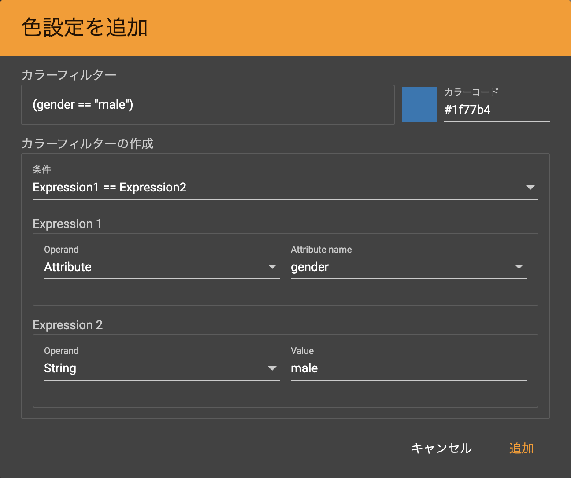Open the 条件 condition dropdown
This screenshot has height=478, width=571.
point(285,187)
